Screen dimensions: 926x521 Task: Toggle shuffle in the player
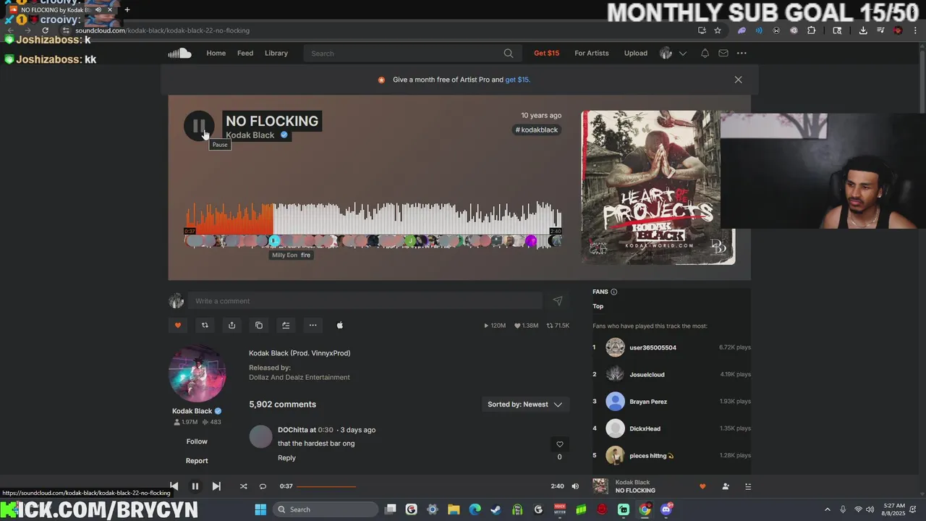[243, 486]
